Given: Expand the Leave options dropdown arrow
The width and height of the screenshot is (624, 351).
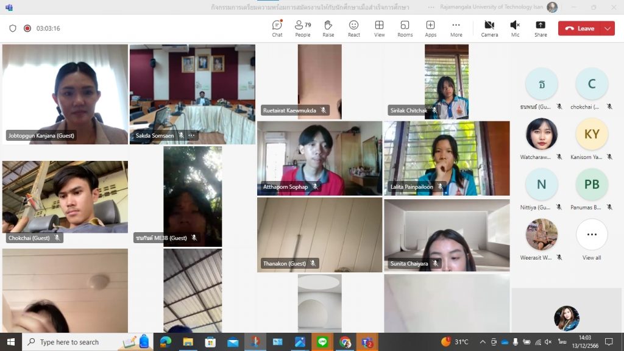Looking at the screenshot, I should (608, 29).
